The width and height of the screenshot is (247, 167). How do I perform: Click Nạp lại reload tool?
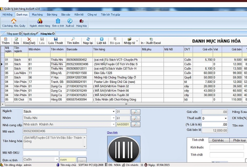coord(88,41)
